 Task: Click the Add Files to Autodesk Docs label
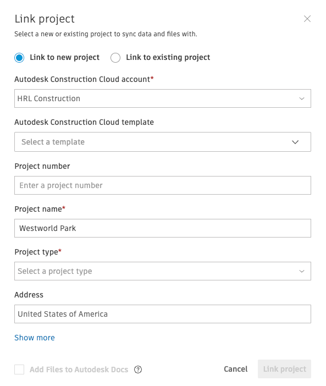tap(79, 370)
